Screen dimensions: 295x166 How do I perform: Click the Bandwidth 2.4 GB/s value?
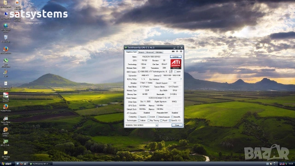pyautogui.click(x=173, y=94)
